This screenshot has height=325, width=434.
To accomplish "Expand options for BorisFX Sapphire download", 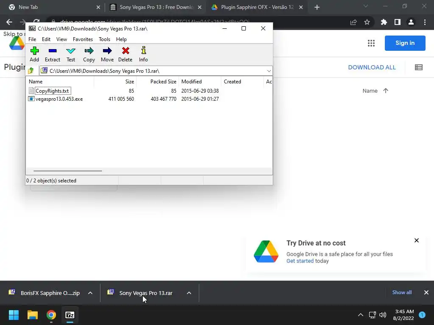I will point(90,293).
